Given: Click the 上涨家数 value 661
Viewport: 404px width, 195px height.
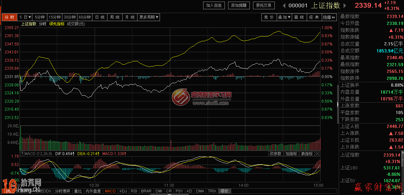Looking at the screenshot, I should pyautogui.click(x=400, y=106).
